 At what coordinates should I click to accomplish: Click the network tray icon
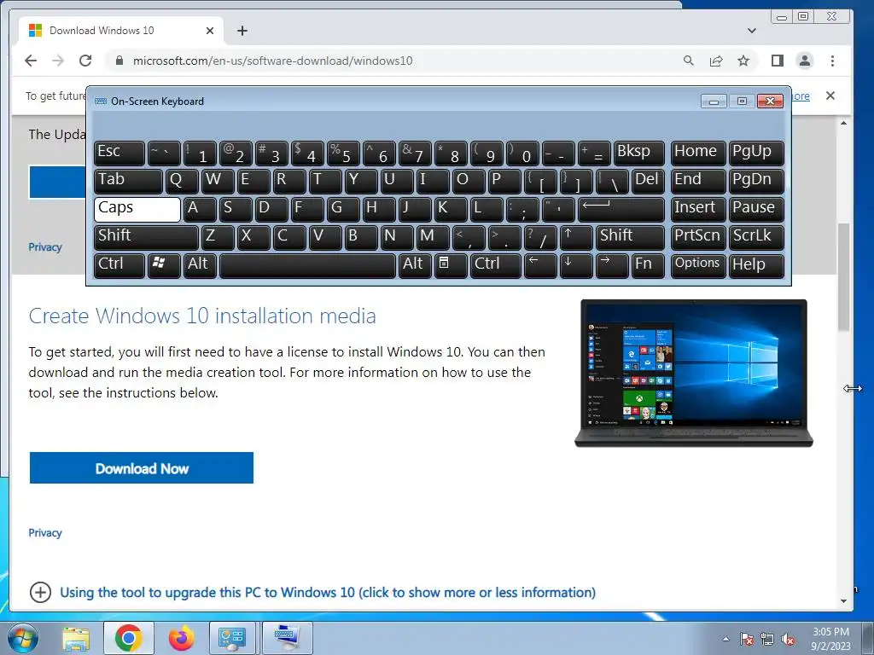pos(767,640)
